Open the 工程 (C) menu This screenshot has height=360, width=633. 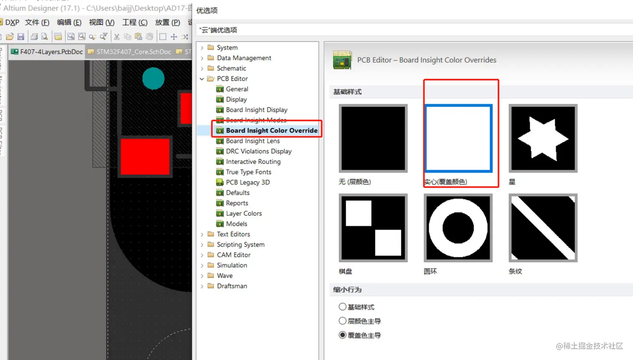135,22
